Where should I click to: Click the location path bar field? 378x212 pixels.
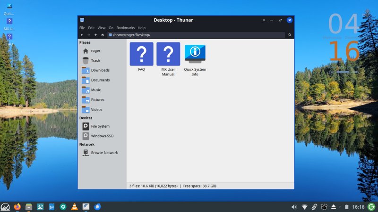(198, 35)
